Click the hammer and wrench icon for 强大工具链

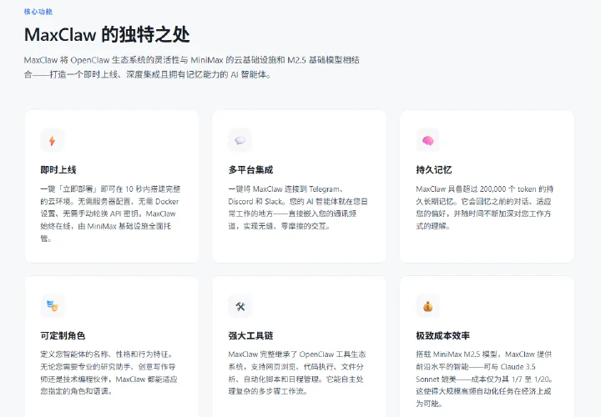pos(240,306)
